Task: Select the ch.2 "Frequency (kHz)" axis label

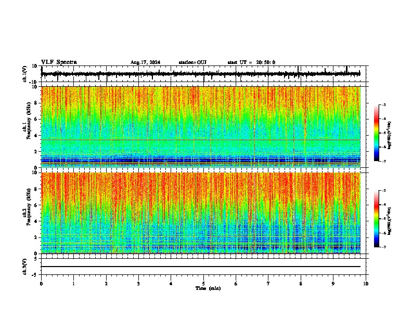Action: [29, 206]
